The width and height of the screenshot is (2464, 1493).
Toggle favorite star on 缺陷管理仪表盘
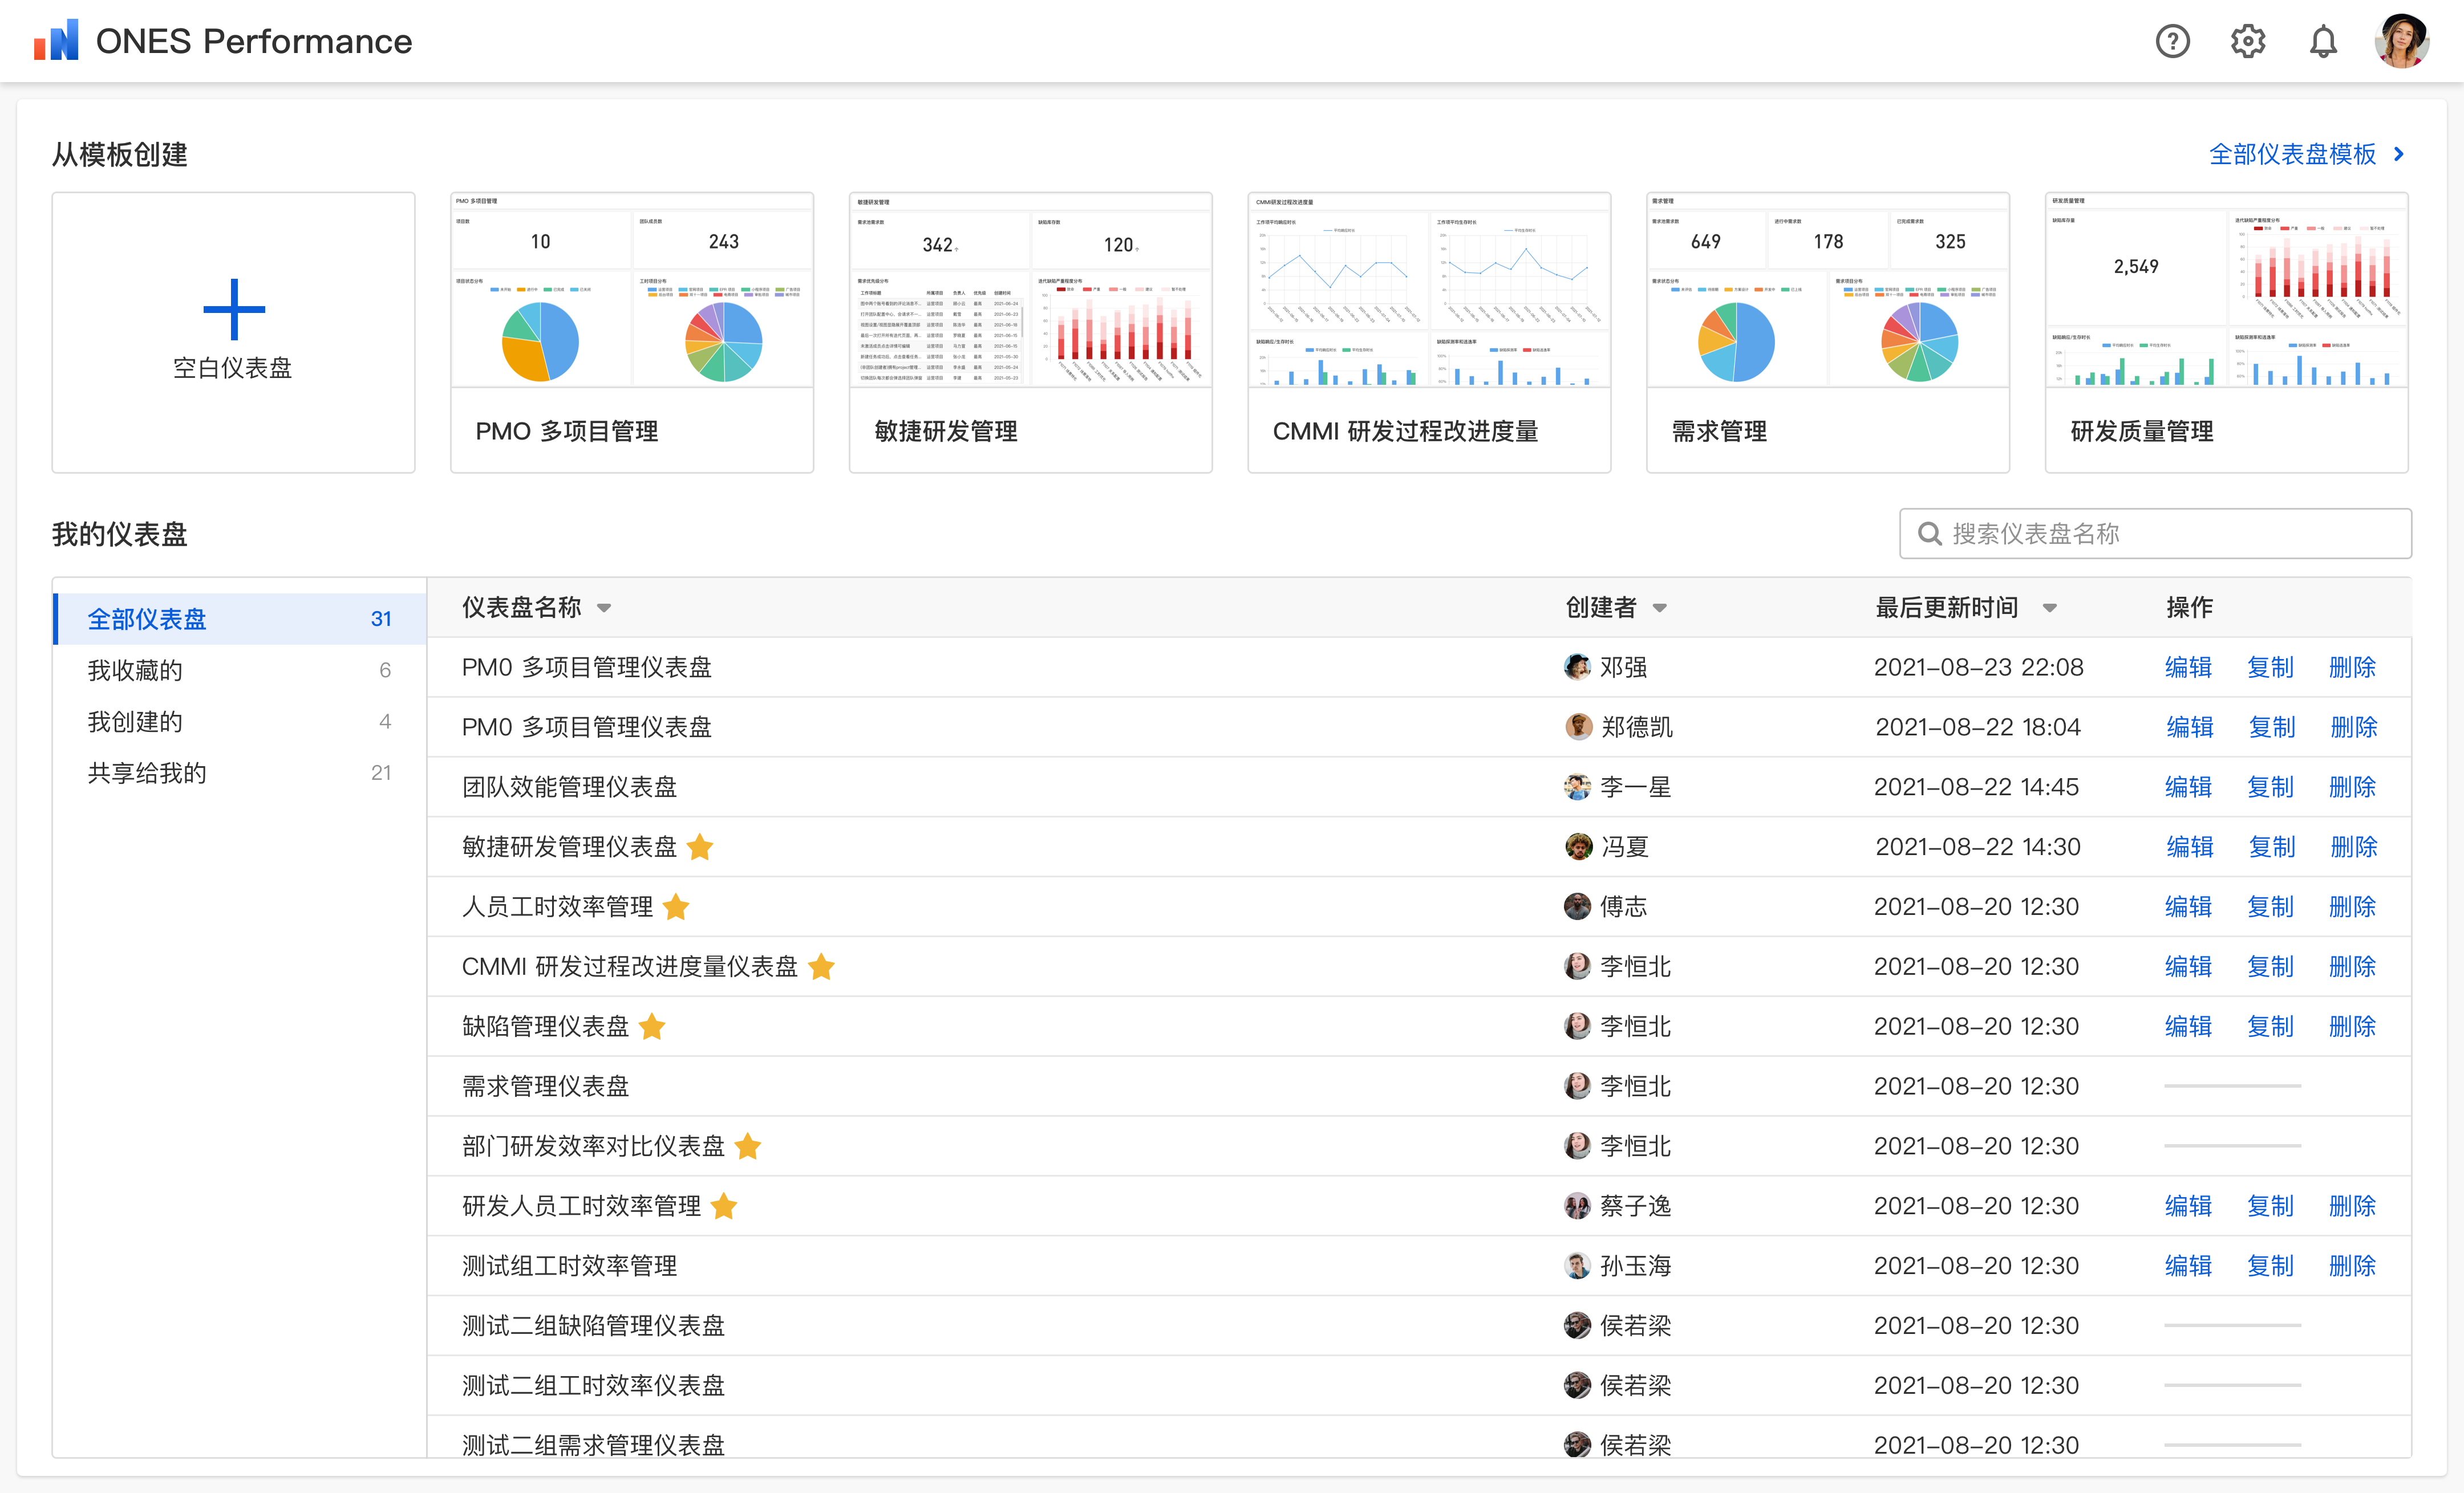click(652, 1026)
